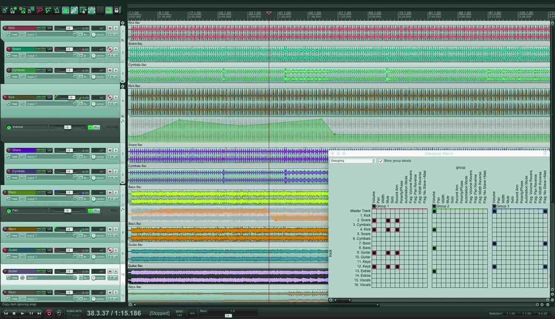Redo the action via toolbar icon
Screen dimensions: 555x319
[48, 10]
